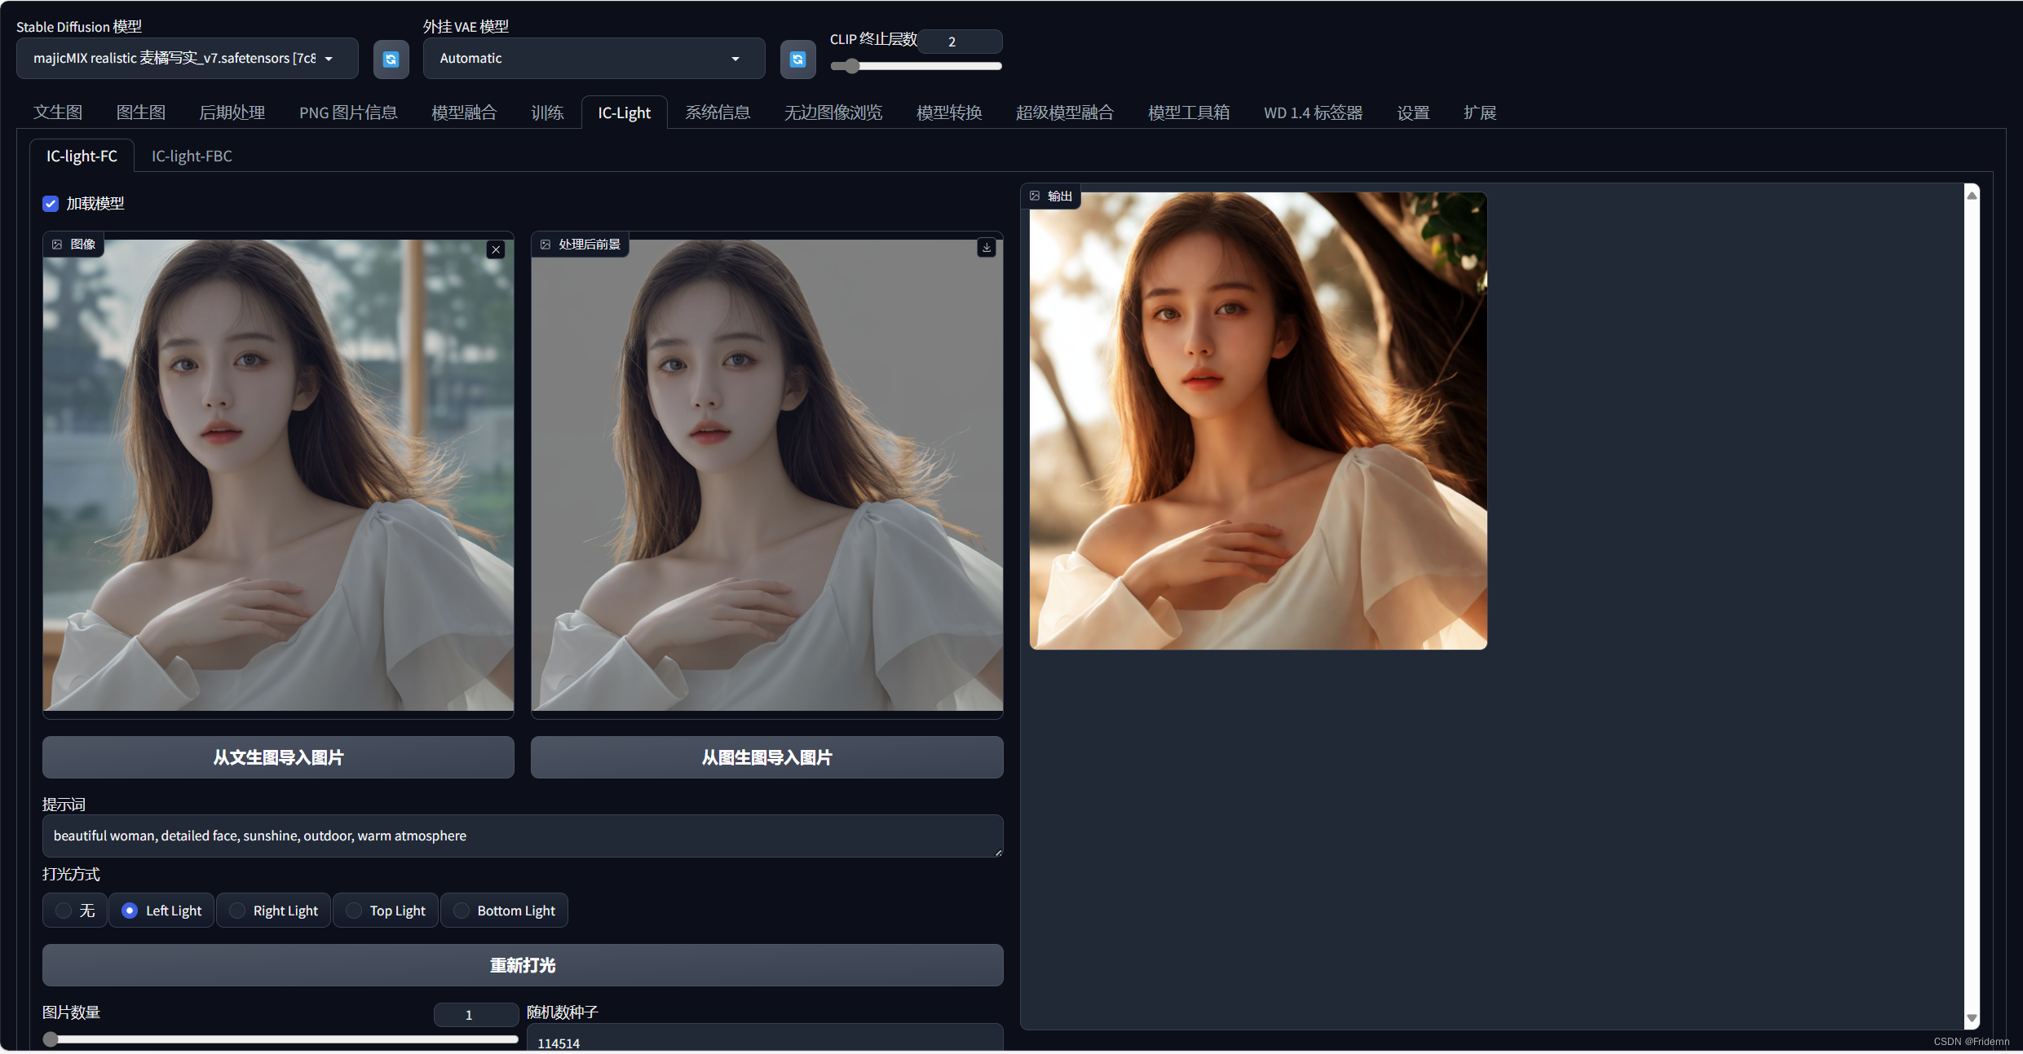Click 重新打光 button to relight image

[x=523, y=966]
